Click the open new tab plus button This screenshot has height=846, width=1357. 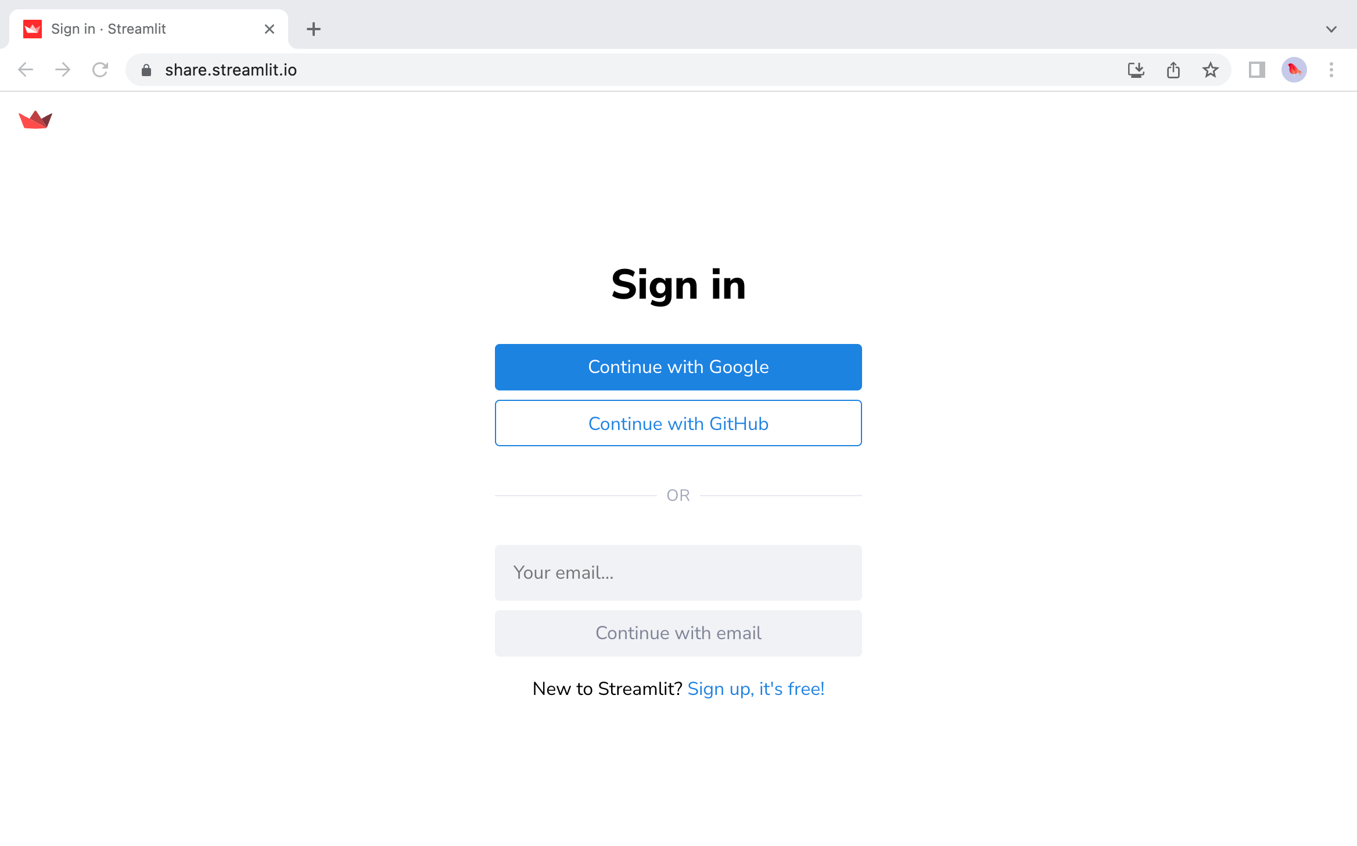[x=313, y=28]
